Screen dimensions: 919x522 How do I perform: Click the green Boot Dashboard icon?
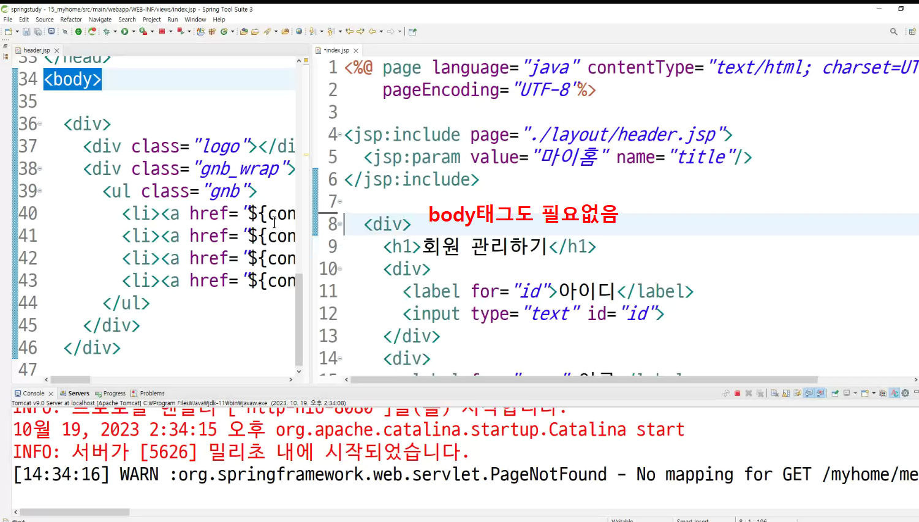(x=78, y=31)
